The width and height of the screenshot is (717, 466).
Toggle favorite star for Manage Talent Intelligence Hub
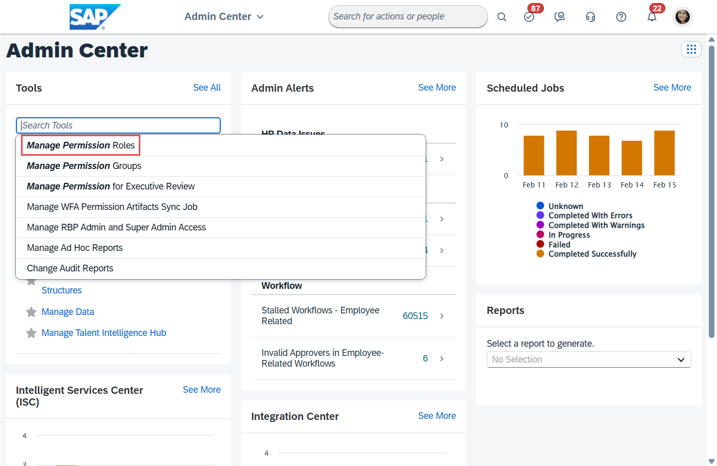[31, 333]
